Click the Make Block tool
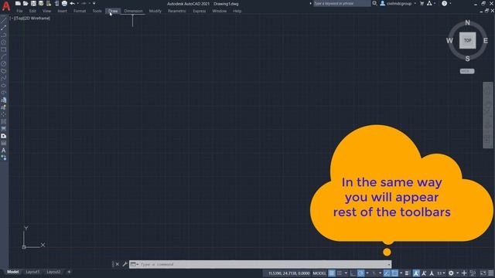The width and height of the screenshot is (495, 278). click(3, 107)
